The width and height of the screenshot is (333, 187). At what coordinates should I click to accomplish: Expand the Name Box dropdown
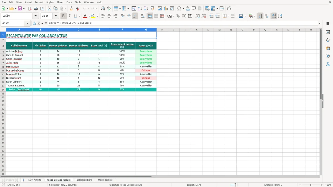click(x=27, y=23)
